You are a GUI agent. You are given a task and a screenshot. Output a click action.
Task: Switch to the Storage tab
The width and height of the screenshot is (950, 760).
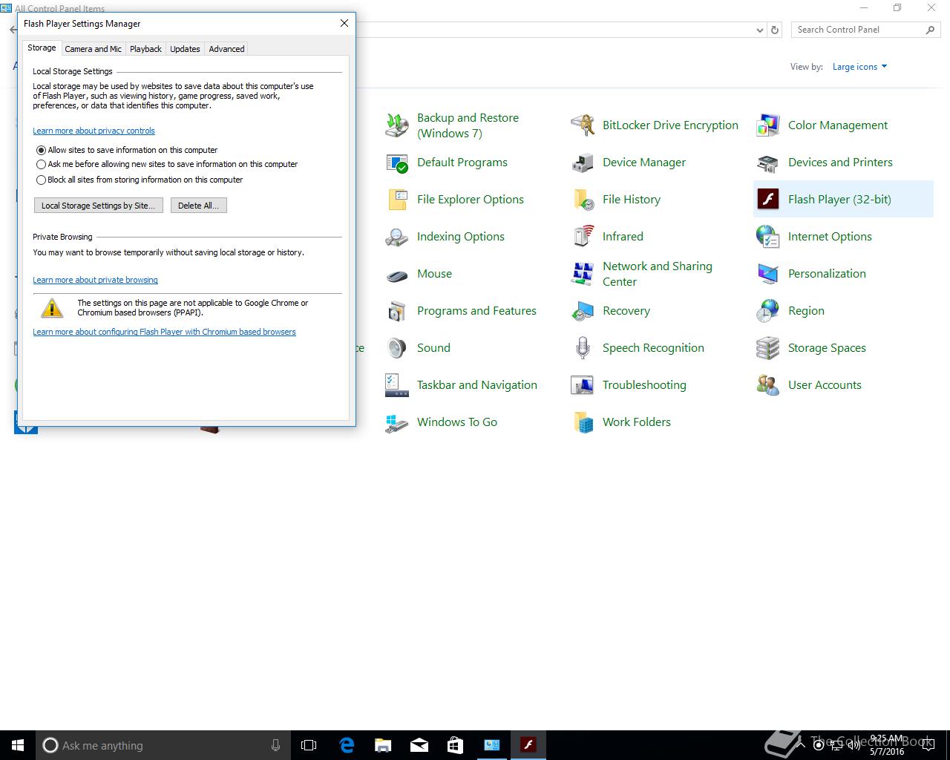point(42,47)
